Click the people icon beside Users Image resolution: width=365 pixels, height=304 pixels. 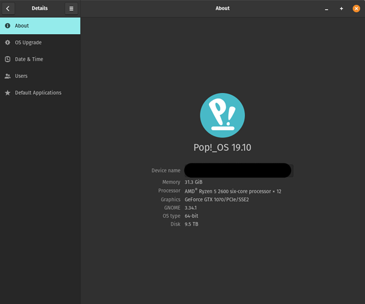point(7,76)
